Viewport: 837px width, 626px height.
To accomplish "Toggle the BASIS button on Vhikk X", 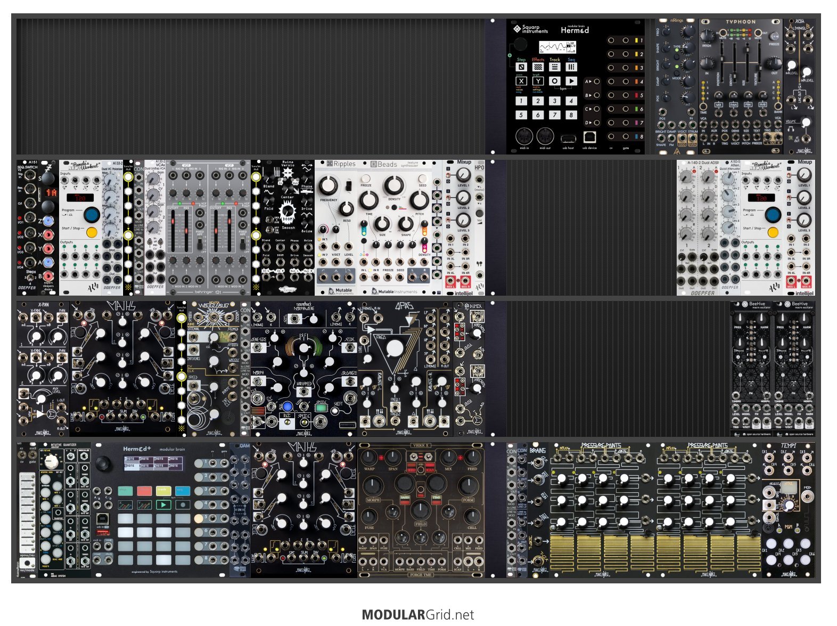I will pyautogui.click(x=406, y=503).
